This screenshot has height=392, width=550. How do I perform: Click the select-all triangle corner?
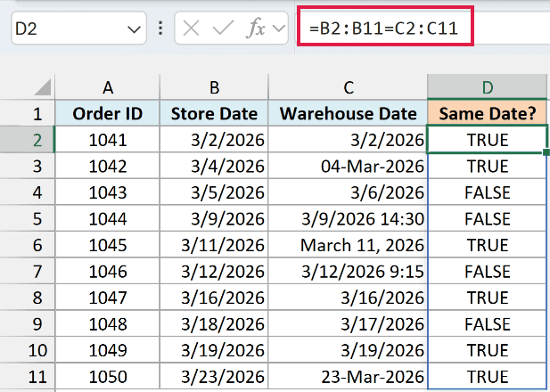pos(43,87)
